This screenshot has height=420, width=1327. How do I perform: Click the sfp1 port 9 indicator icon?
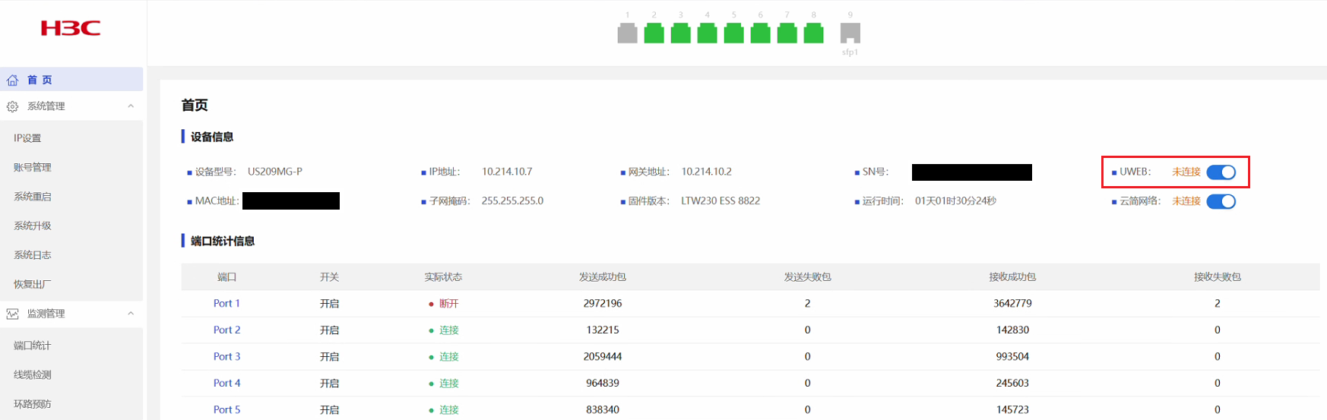[x=850, y=33]
